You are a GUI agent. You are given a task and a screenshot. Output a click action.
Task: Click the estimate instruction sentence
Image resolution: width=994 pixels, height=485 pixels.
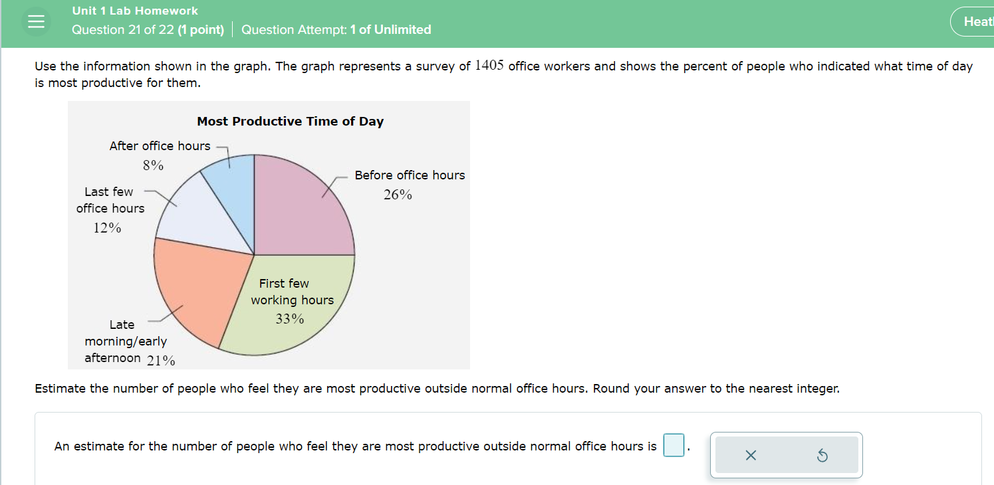coord(437,388)
